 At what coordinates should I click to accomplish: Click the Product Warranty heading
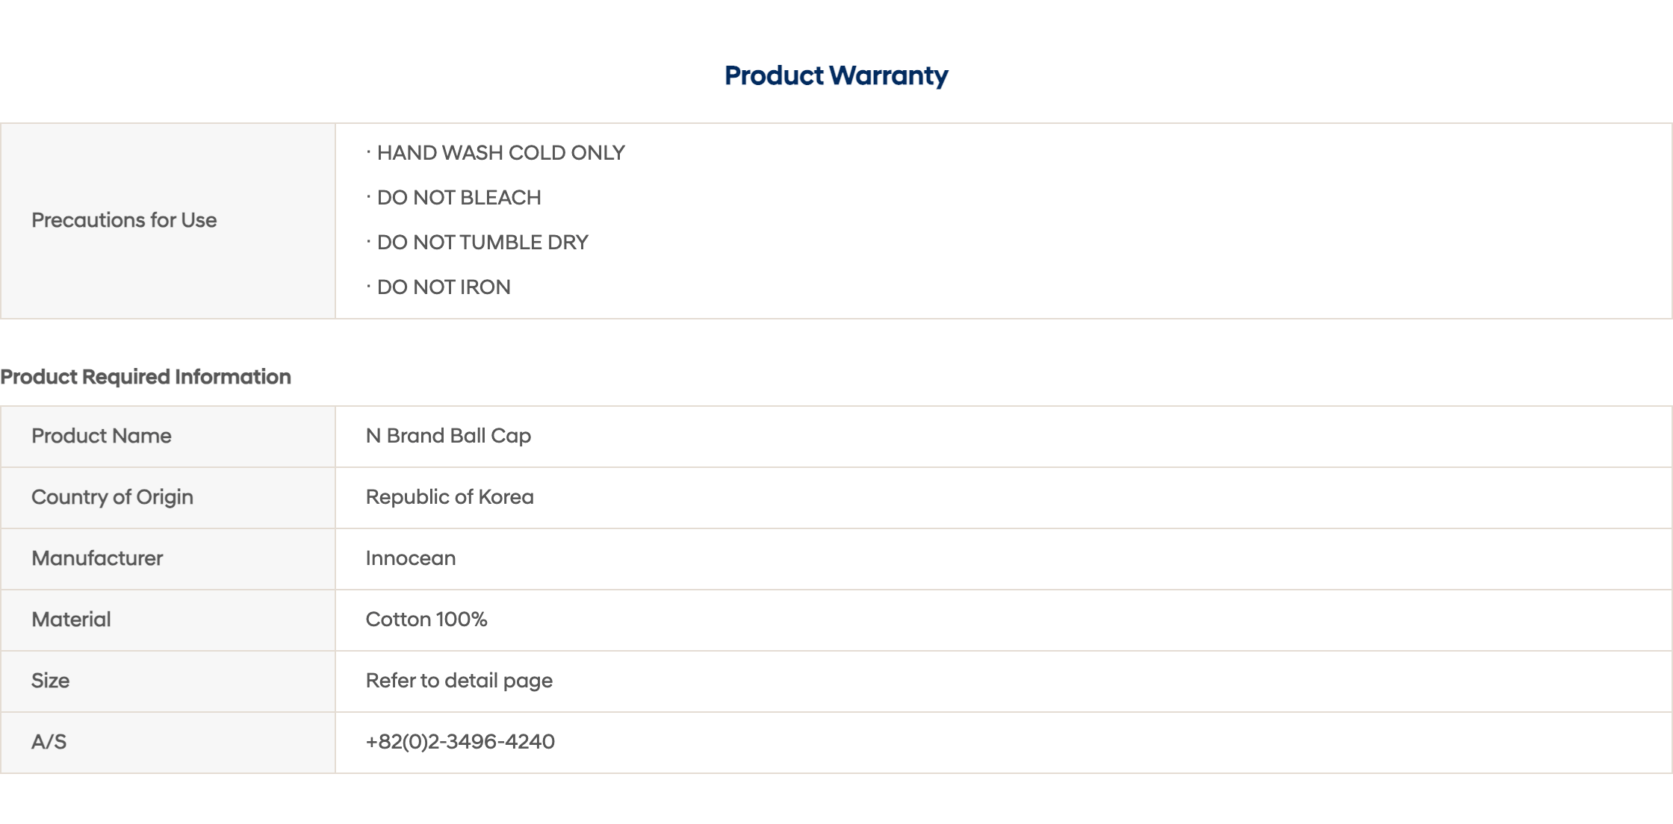[x=836, y=75]
